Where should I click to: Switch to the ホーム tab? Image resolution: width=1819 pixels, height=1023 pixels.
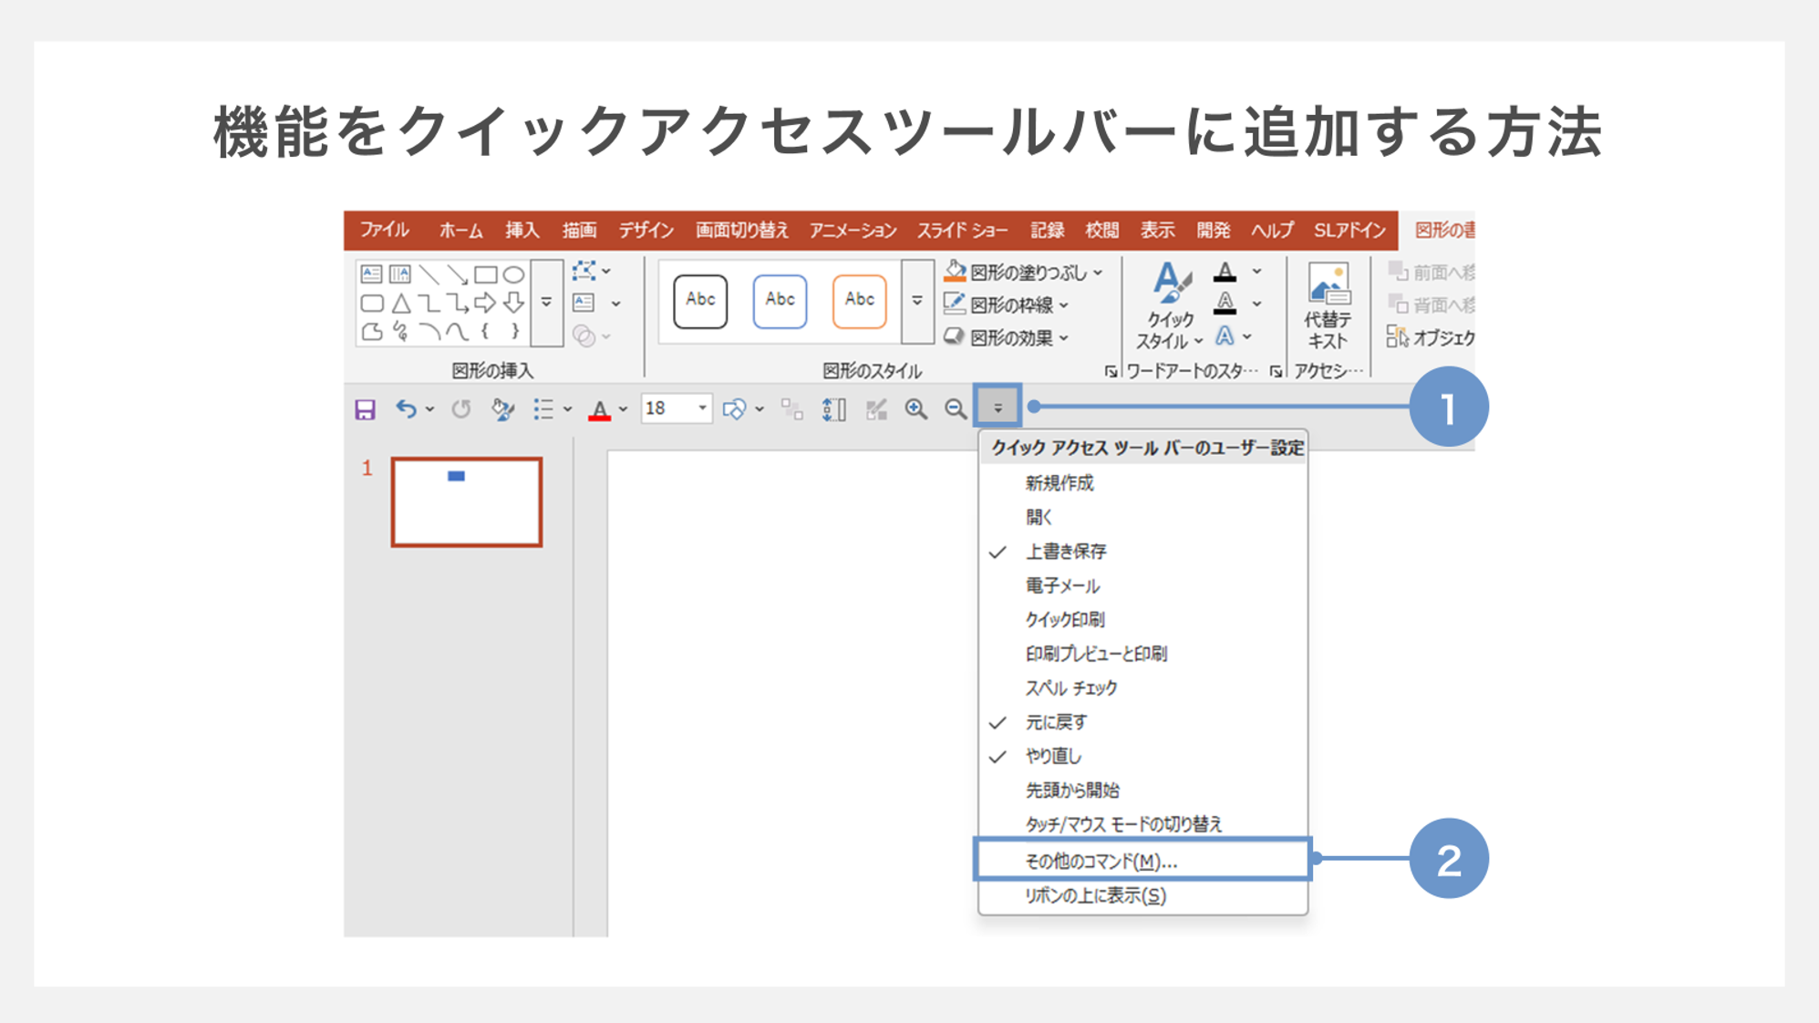(461, 230)
